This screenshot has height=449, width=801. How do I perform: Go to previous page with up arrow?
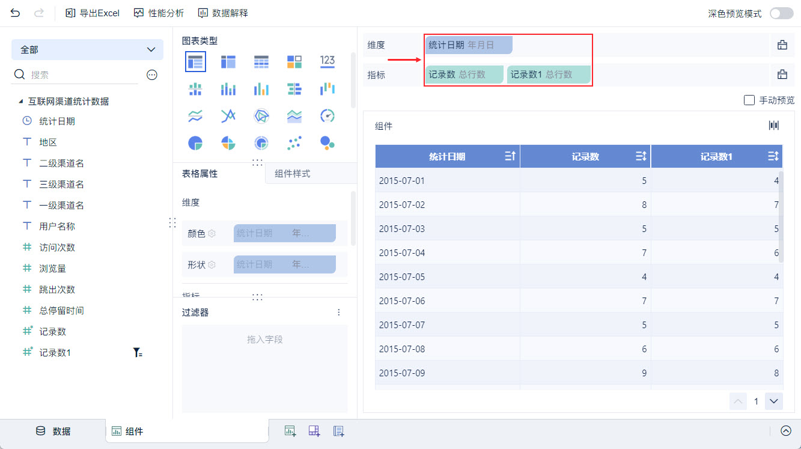tap(738, 401)
